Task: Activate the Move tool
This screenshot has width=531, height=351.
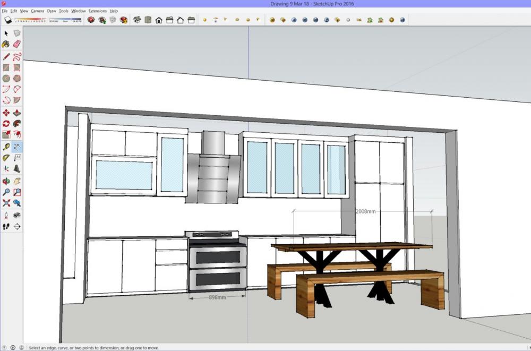Action: pos(6,113)
